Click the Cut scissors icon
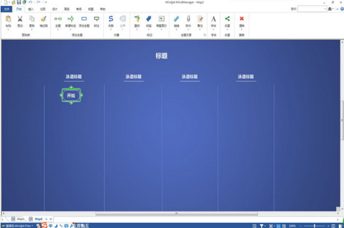Screen dimensions: 344x228 click(20, 19)
